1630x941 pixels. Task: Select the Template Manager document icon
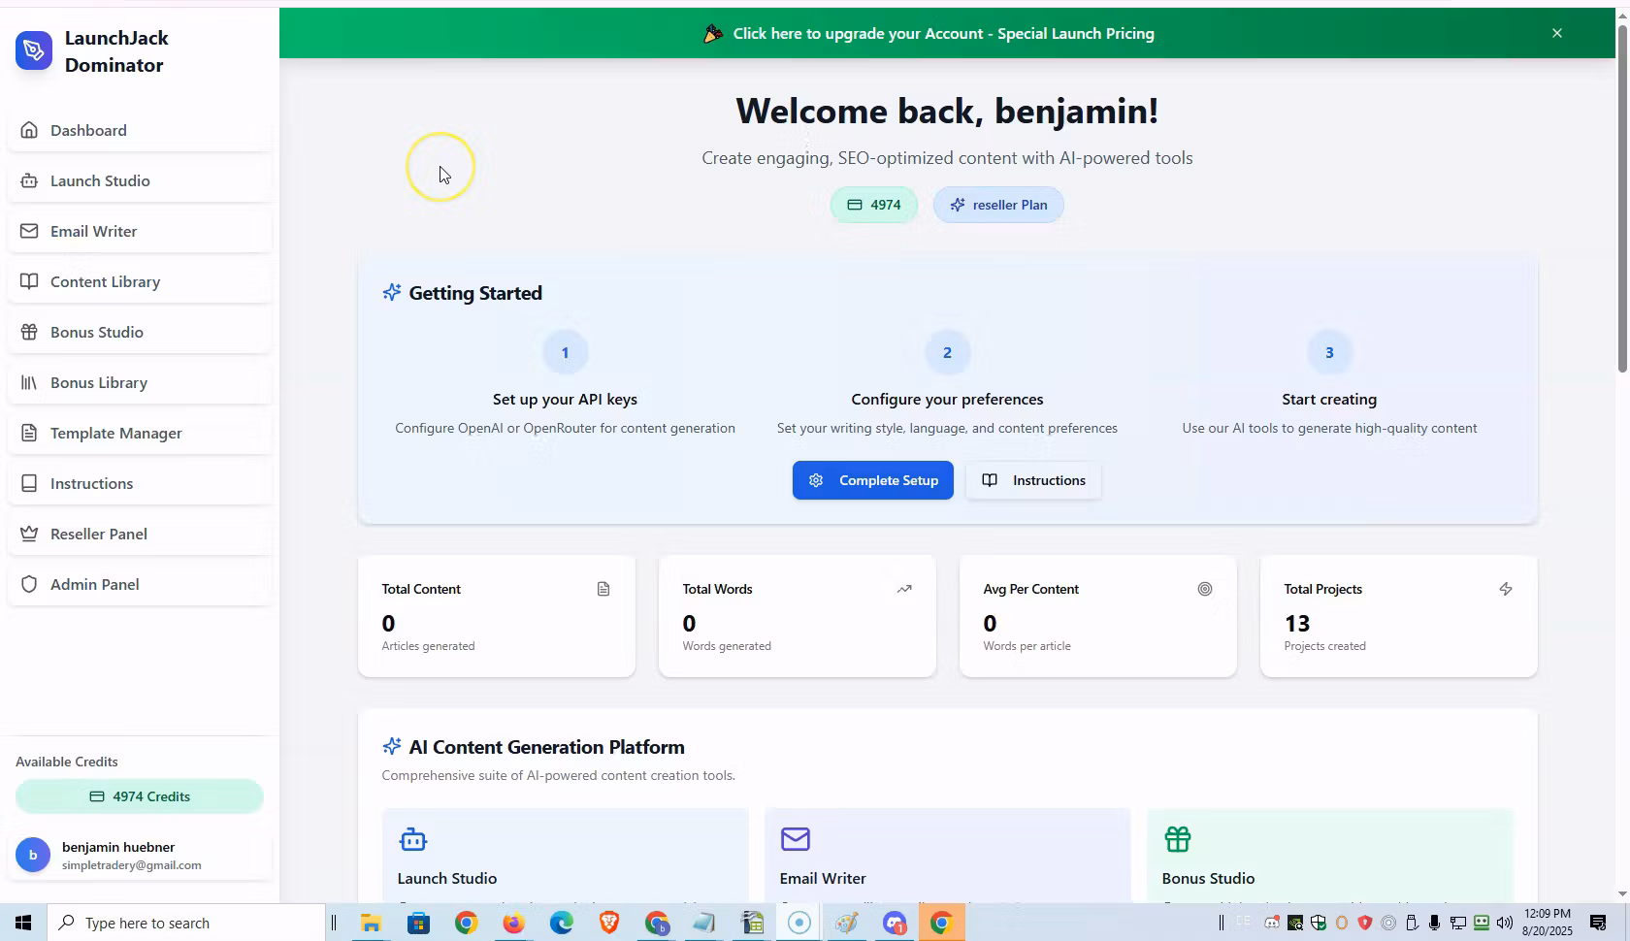click(29, 433)
